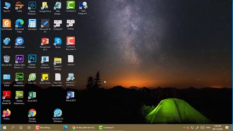Select the XML Notepad desktop icon
The image size is (233, 131).
click(58, 8)
